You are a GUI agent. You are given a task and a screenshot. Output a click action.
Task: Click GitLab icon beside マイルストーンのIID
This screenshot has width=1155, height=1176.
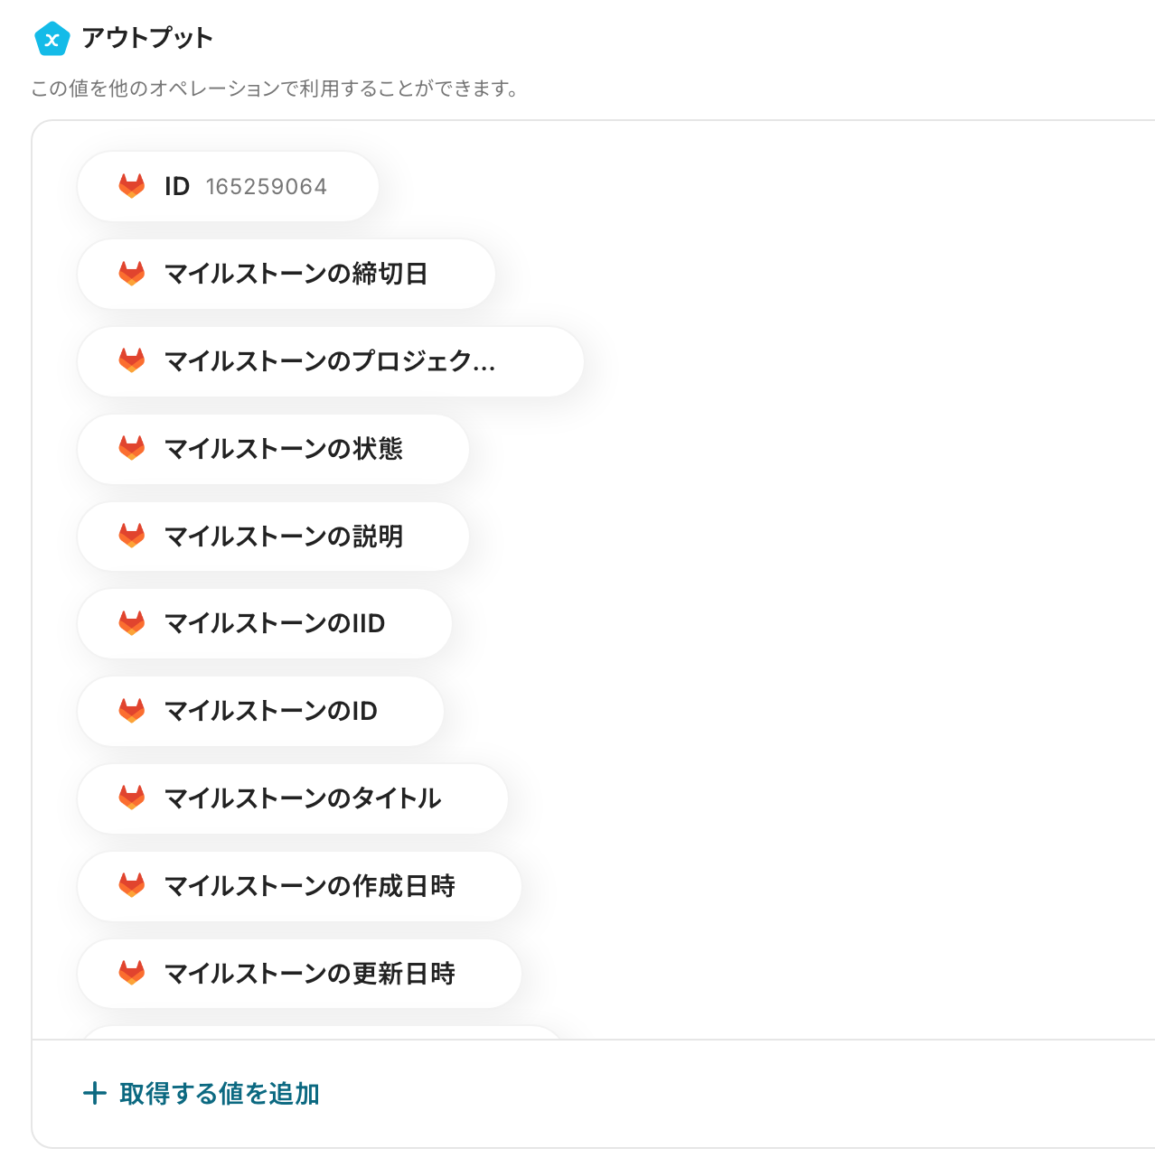tap(132, 623)
